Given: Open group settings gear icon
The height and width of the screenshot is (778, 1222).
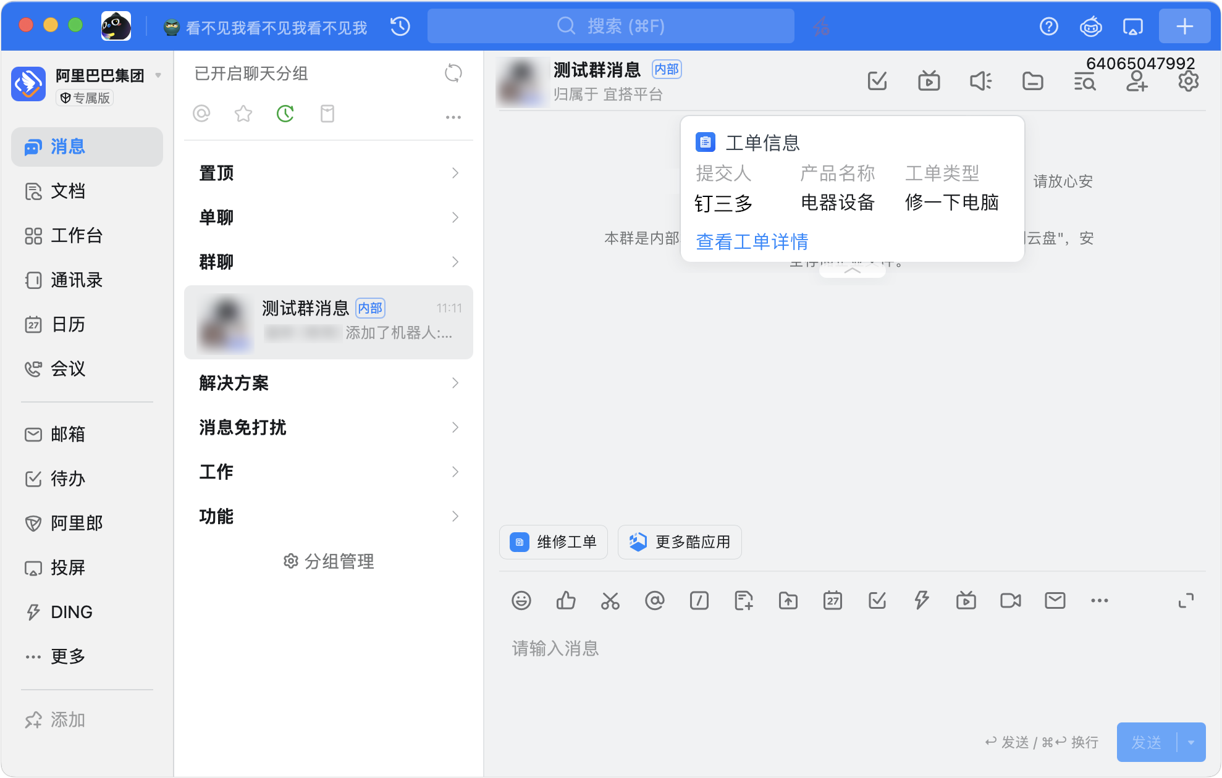Looking at the screenshot, I should (1189, 81).
